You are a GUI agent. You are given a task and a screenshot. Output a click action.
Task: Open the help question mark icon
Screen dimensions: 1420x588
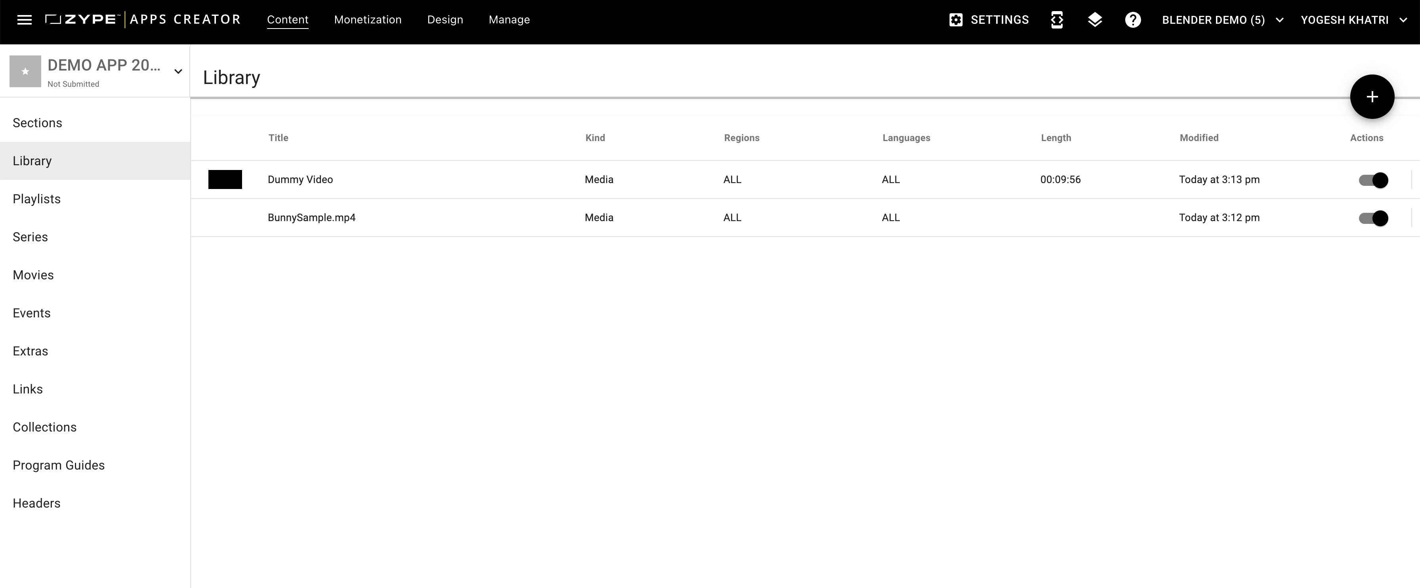[x=1132, y=20]
